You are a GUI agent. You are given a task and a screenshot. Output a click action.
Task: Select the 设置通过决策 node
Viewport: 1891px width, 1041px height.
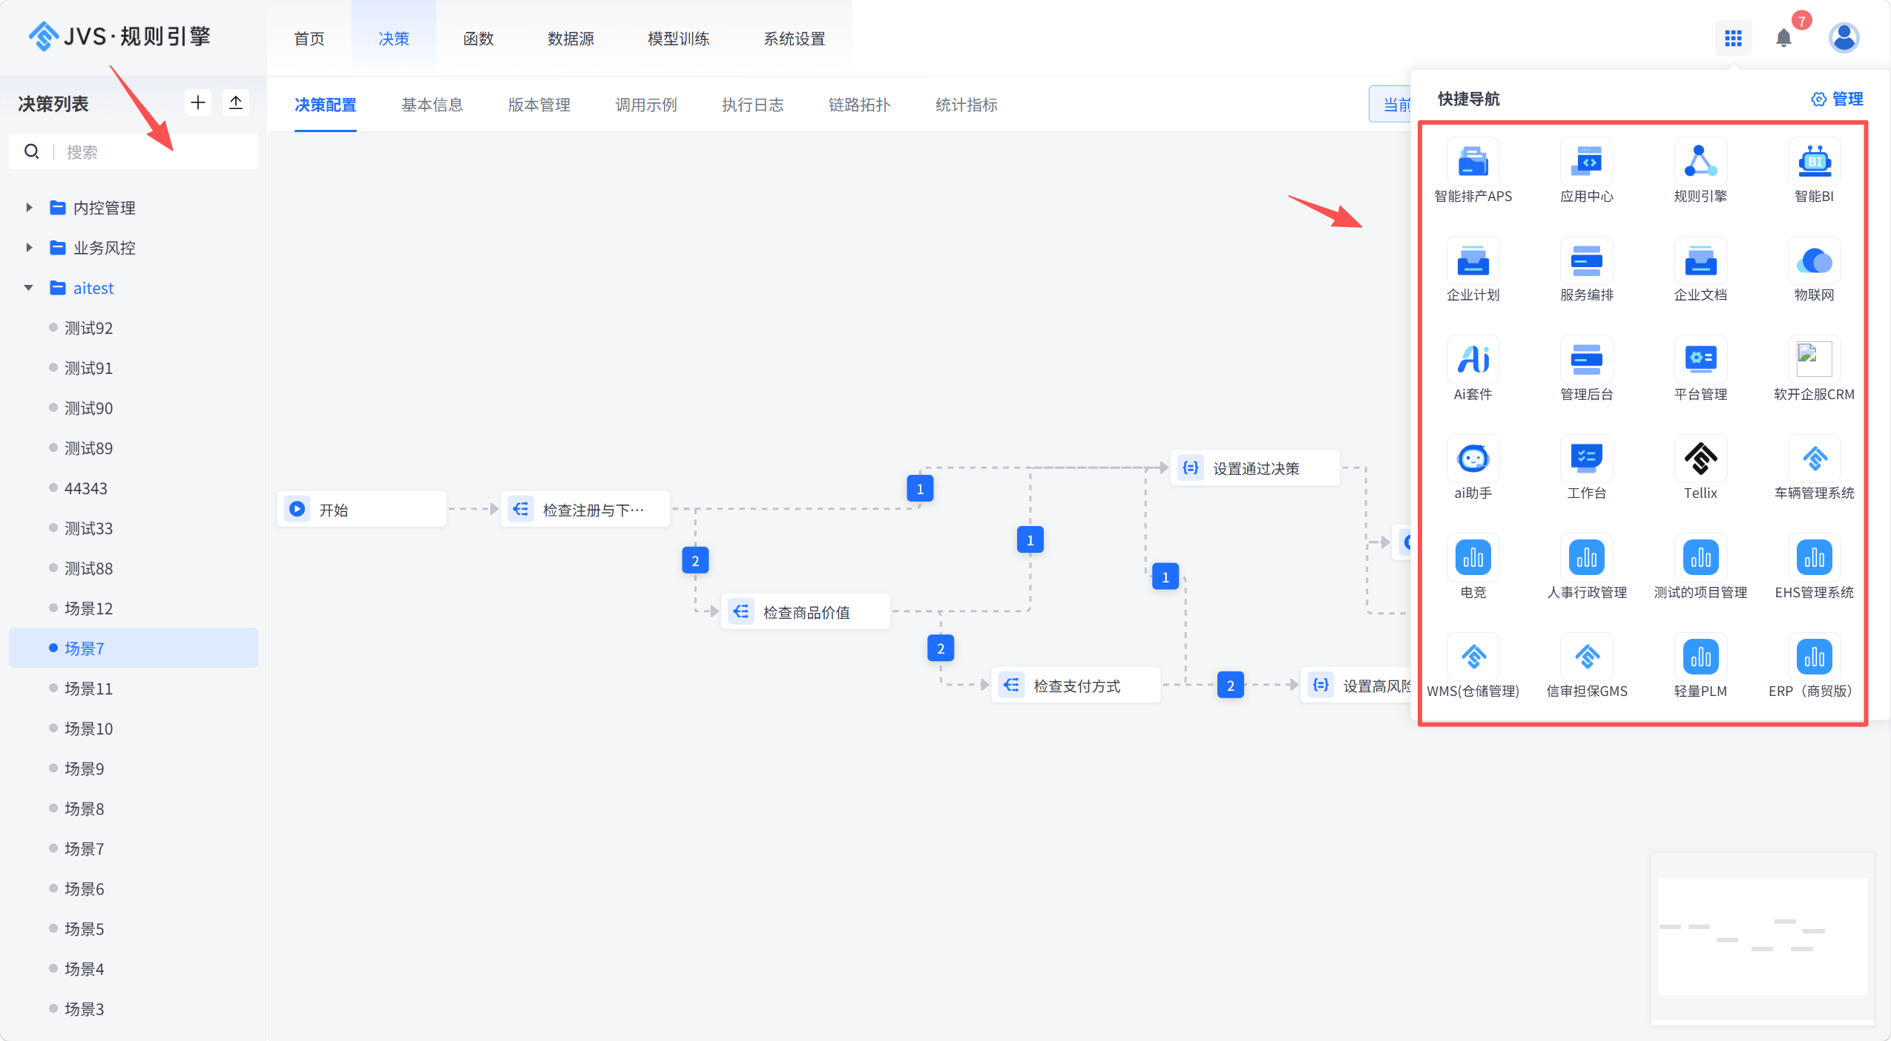[1254, 468]
